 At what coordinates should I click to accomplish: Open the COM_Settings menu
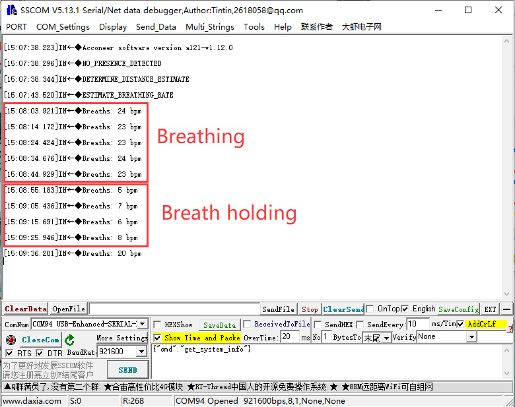point(63,27)
